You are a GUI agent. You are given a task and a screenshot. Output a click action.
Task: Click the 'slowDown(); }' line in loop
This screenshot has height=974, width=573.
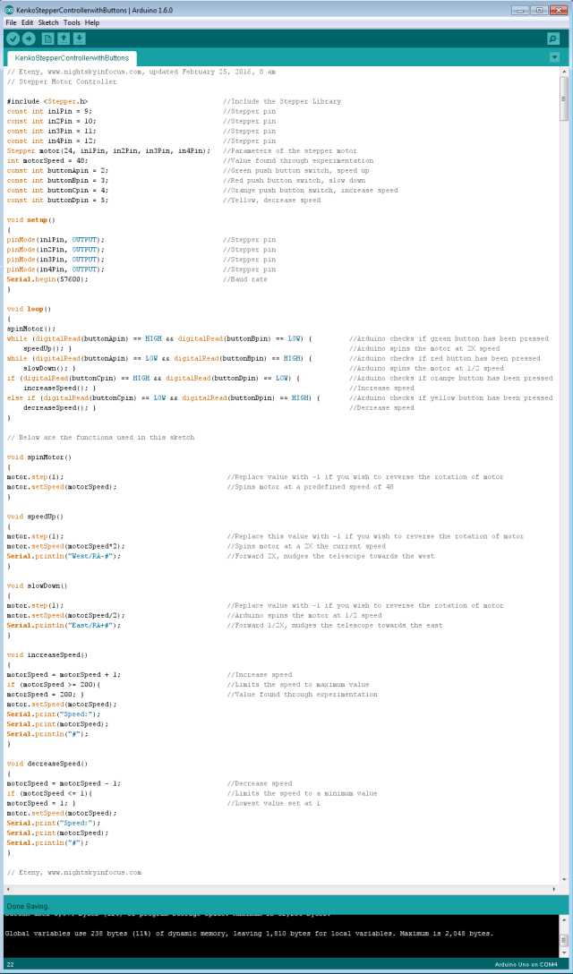pos(49,368)
